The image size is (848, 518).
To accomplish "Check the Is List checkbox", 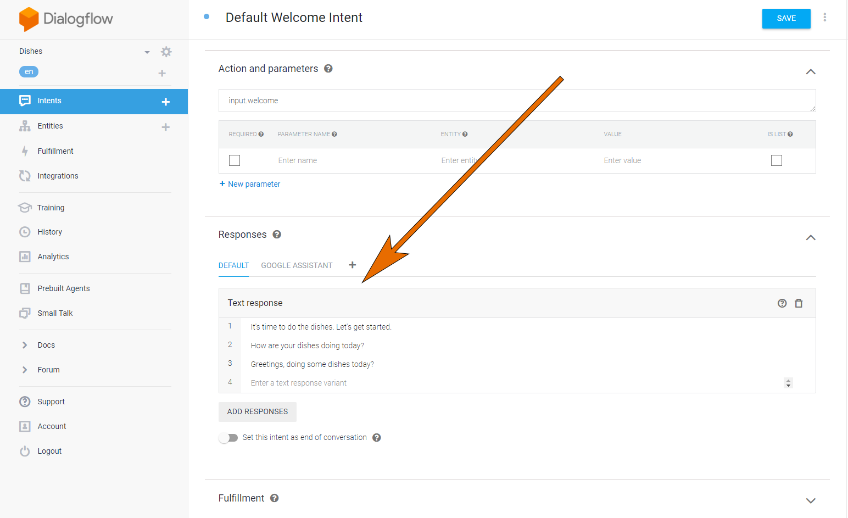I will [776, 160].
